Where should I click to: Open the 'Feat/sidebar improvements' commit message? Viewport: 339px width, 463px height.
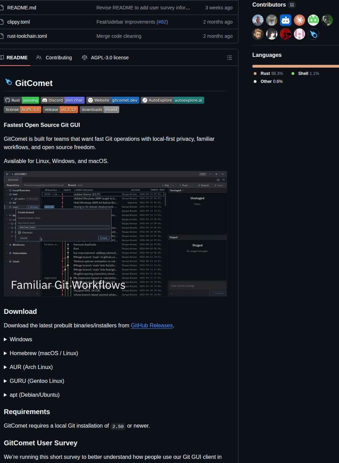[x=126, y=22]
